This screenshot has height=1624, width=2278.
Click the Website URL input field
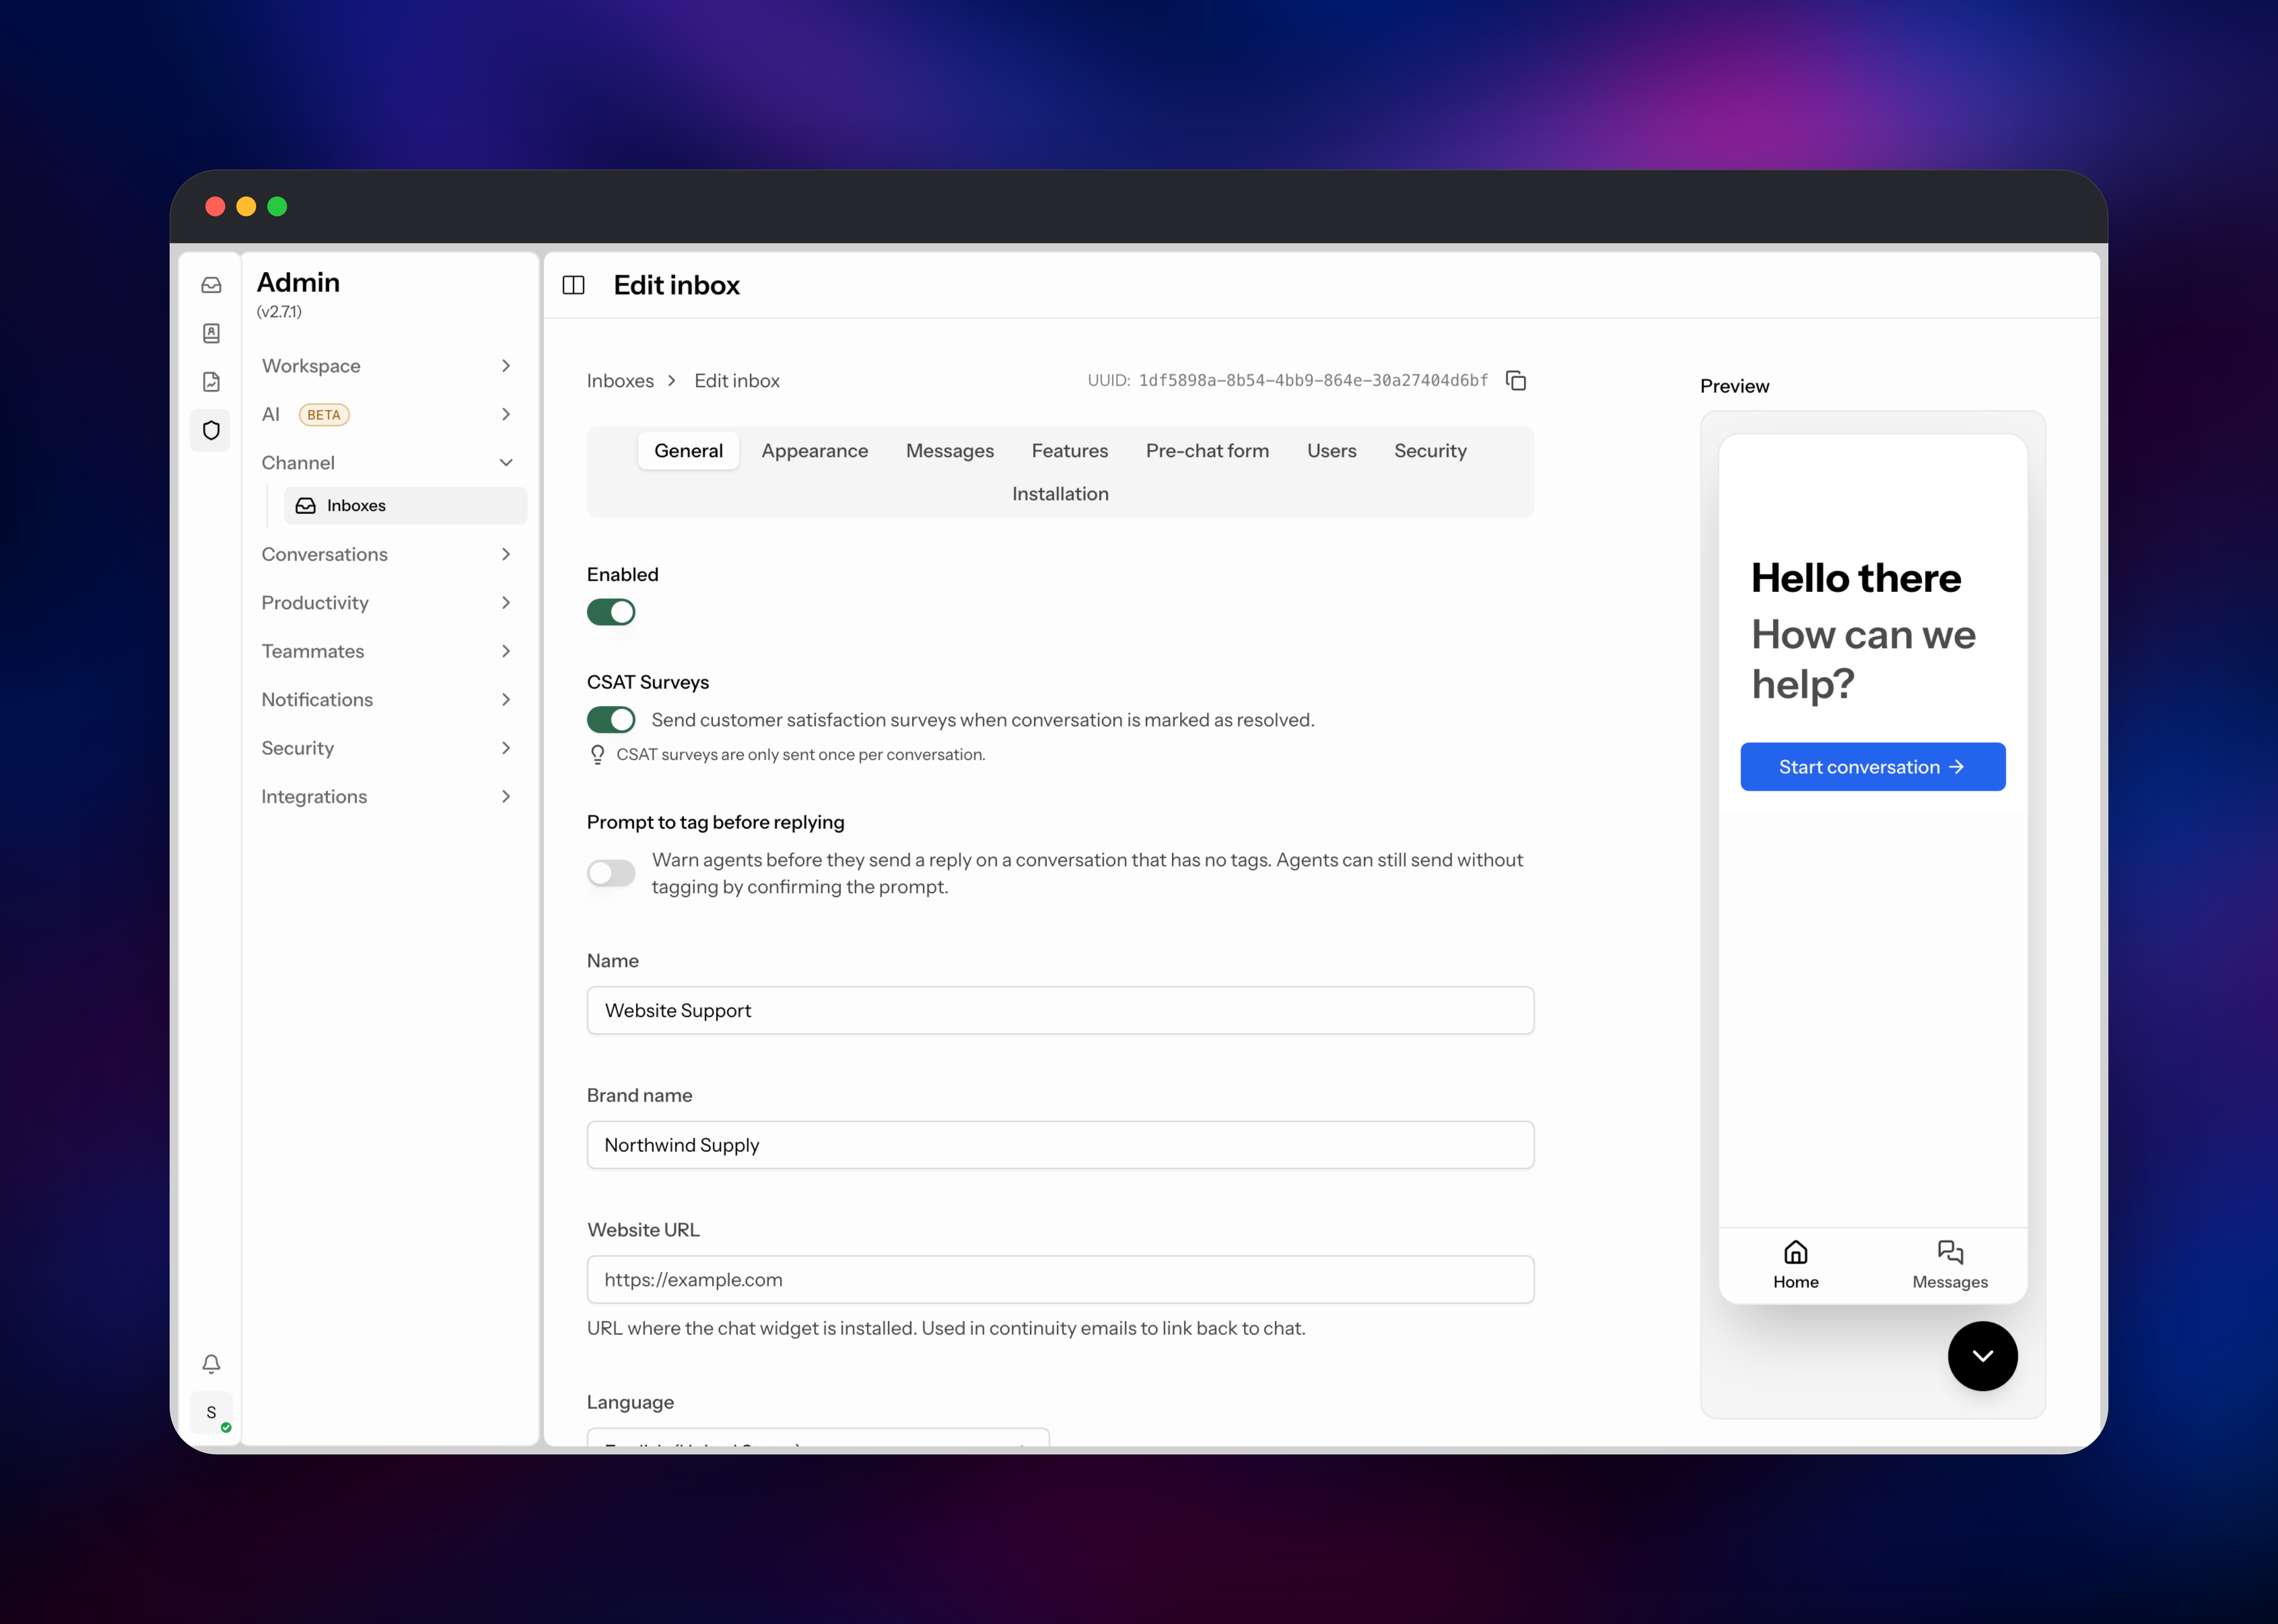pos(1061,1280)
